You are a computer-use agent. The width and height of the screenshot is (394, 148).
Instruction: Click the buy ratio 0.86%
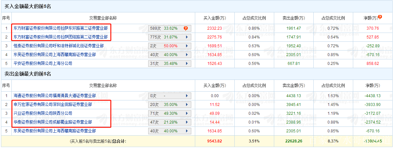tap(254, 28)
